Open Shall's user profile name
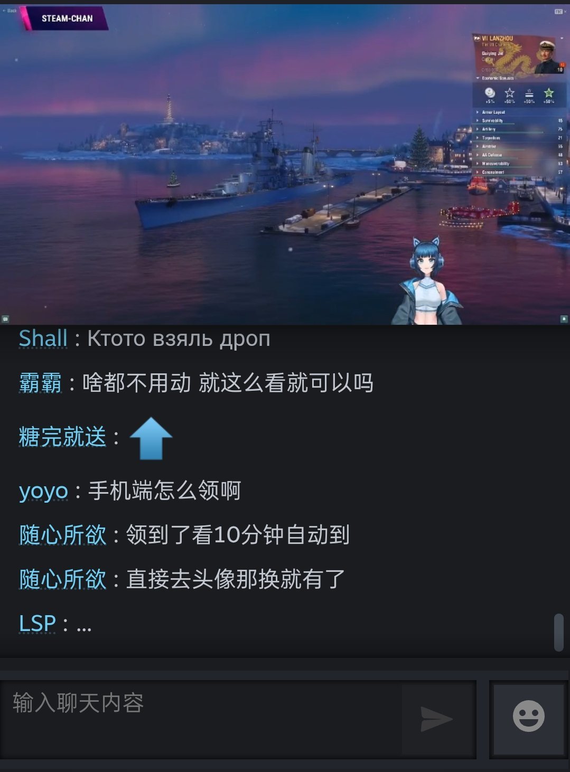This screenshot has width=570, height=772. (43, 338)
